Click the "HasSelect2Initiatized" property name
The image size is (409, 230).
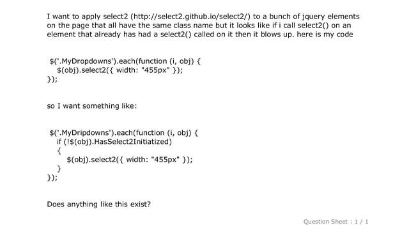click(x=131, y=142)
